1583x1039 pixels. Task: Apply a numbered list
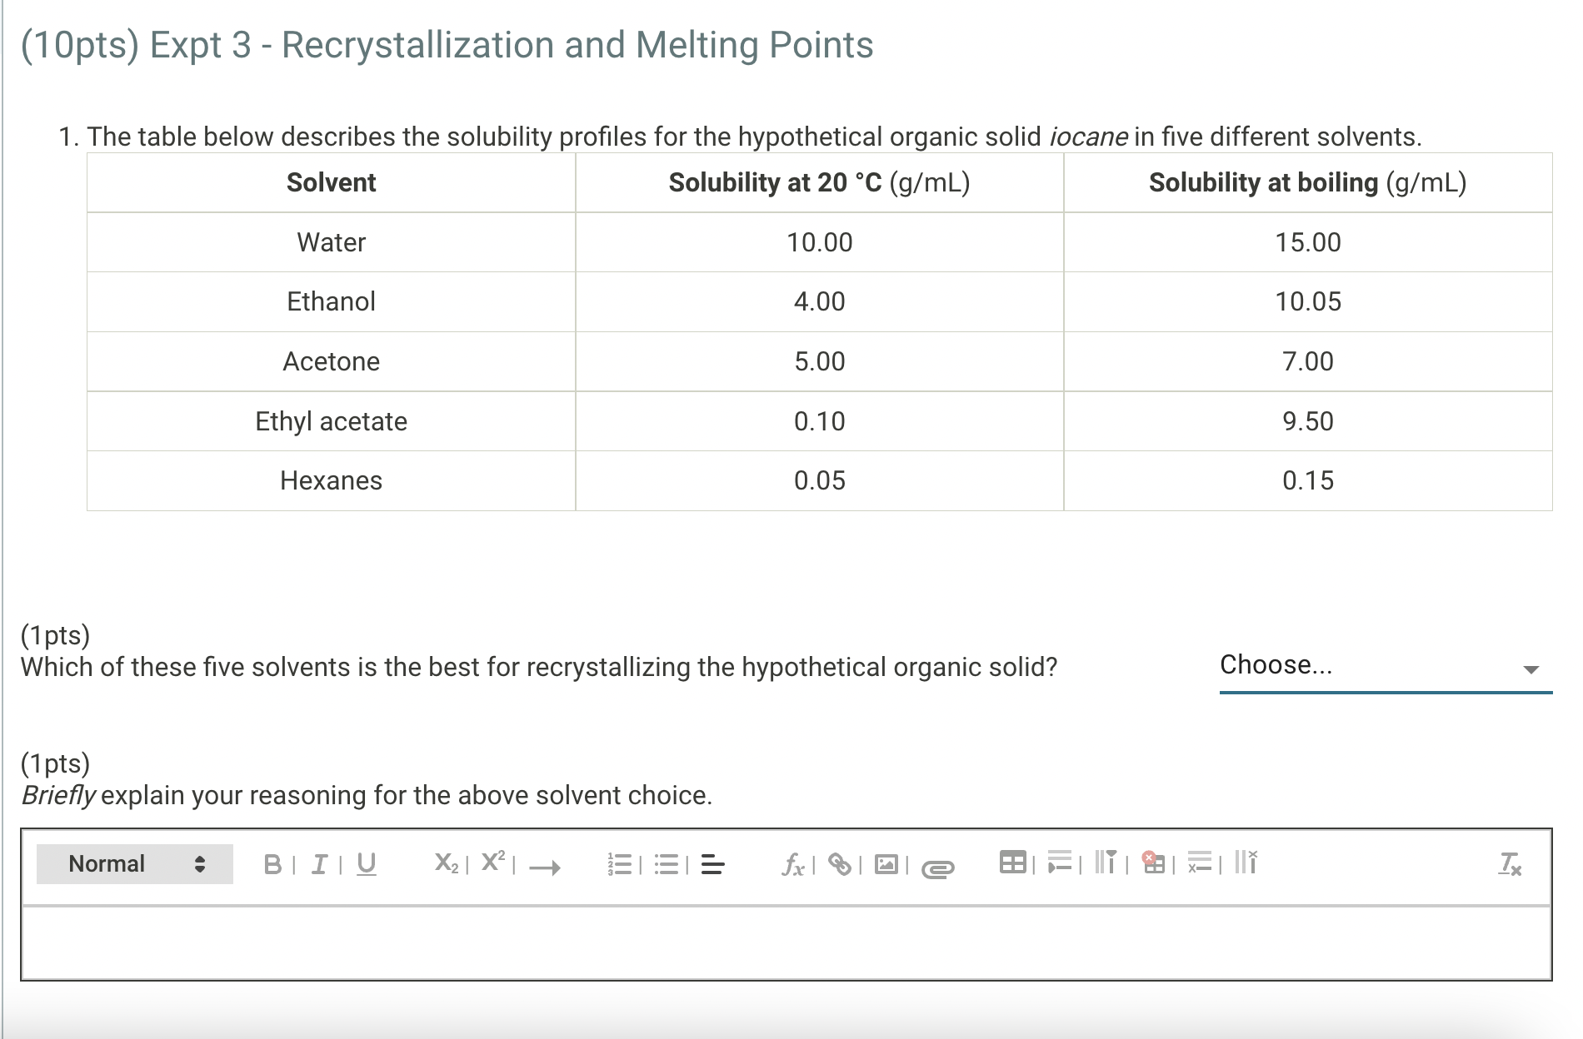click(x=618, y=864)
